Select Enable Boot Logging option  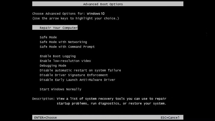point(58,56)
